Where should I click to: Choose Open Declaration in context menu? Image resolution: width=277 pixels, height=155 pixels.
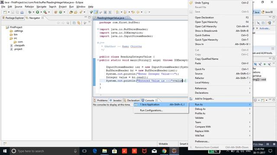click(x=220, y=18)
